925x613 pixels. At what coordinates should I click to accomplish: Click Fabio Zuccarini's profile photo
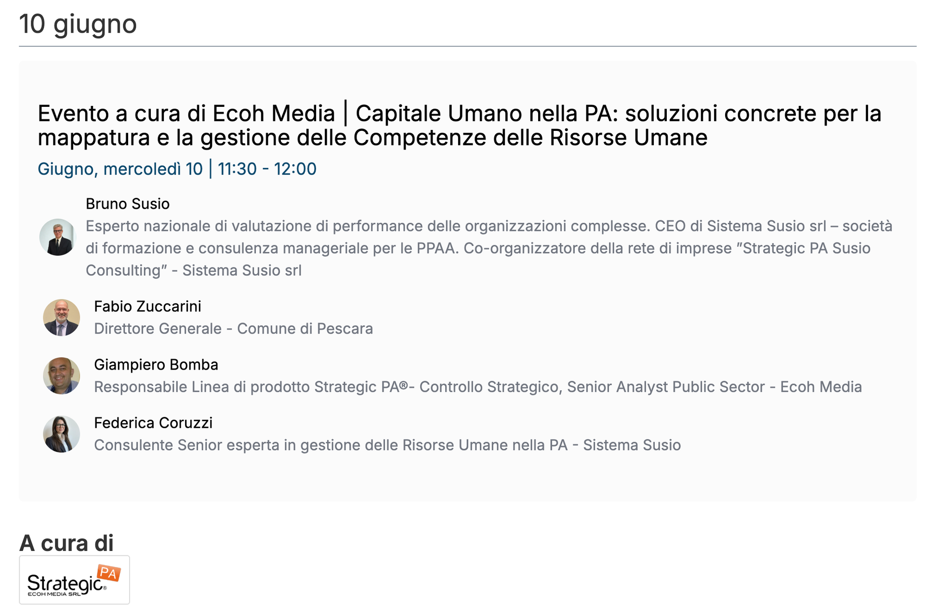61,318
